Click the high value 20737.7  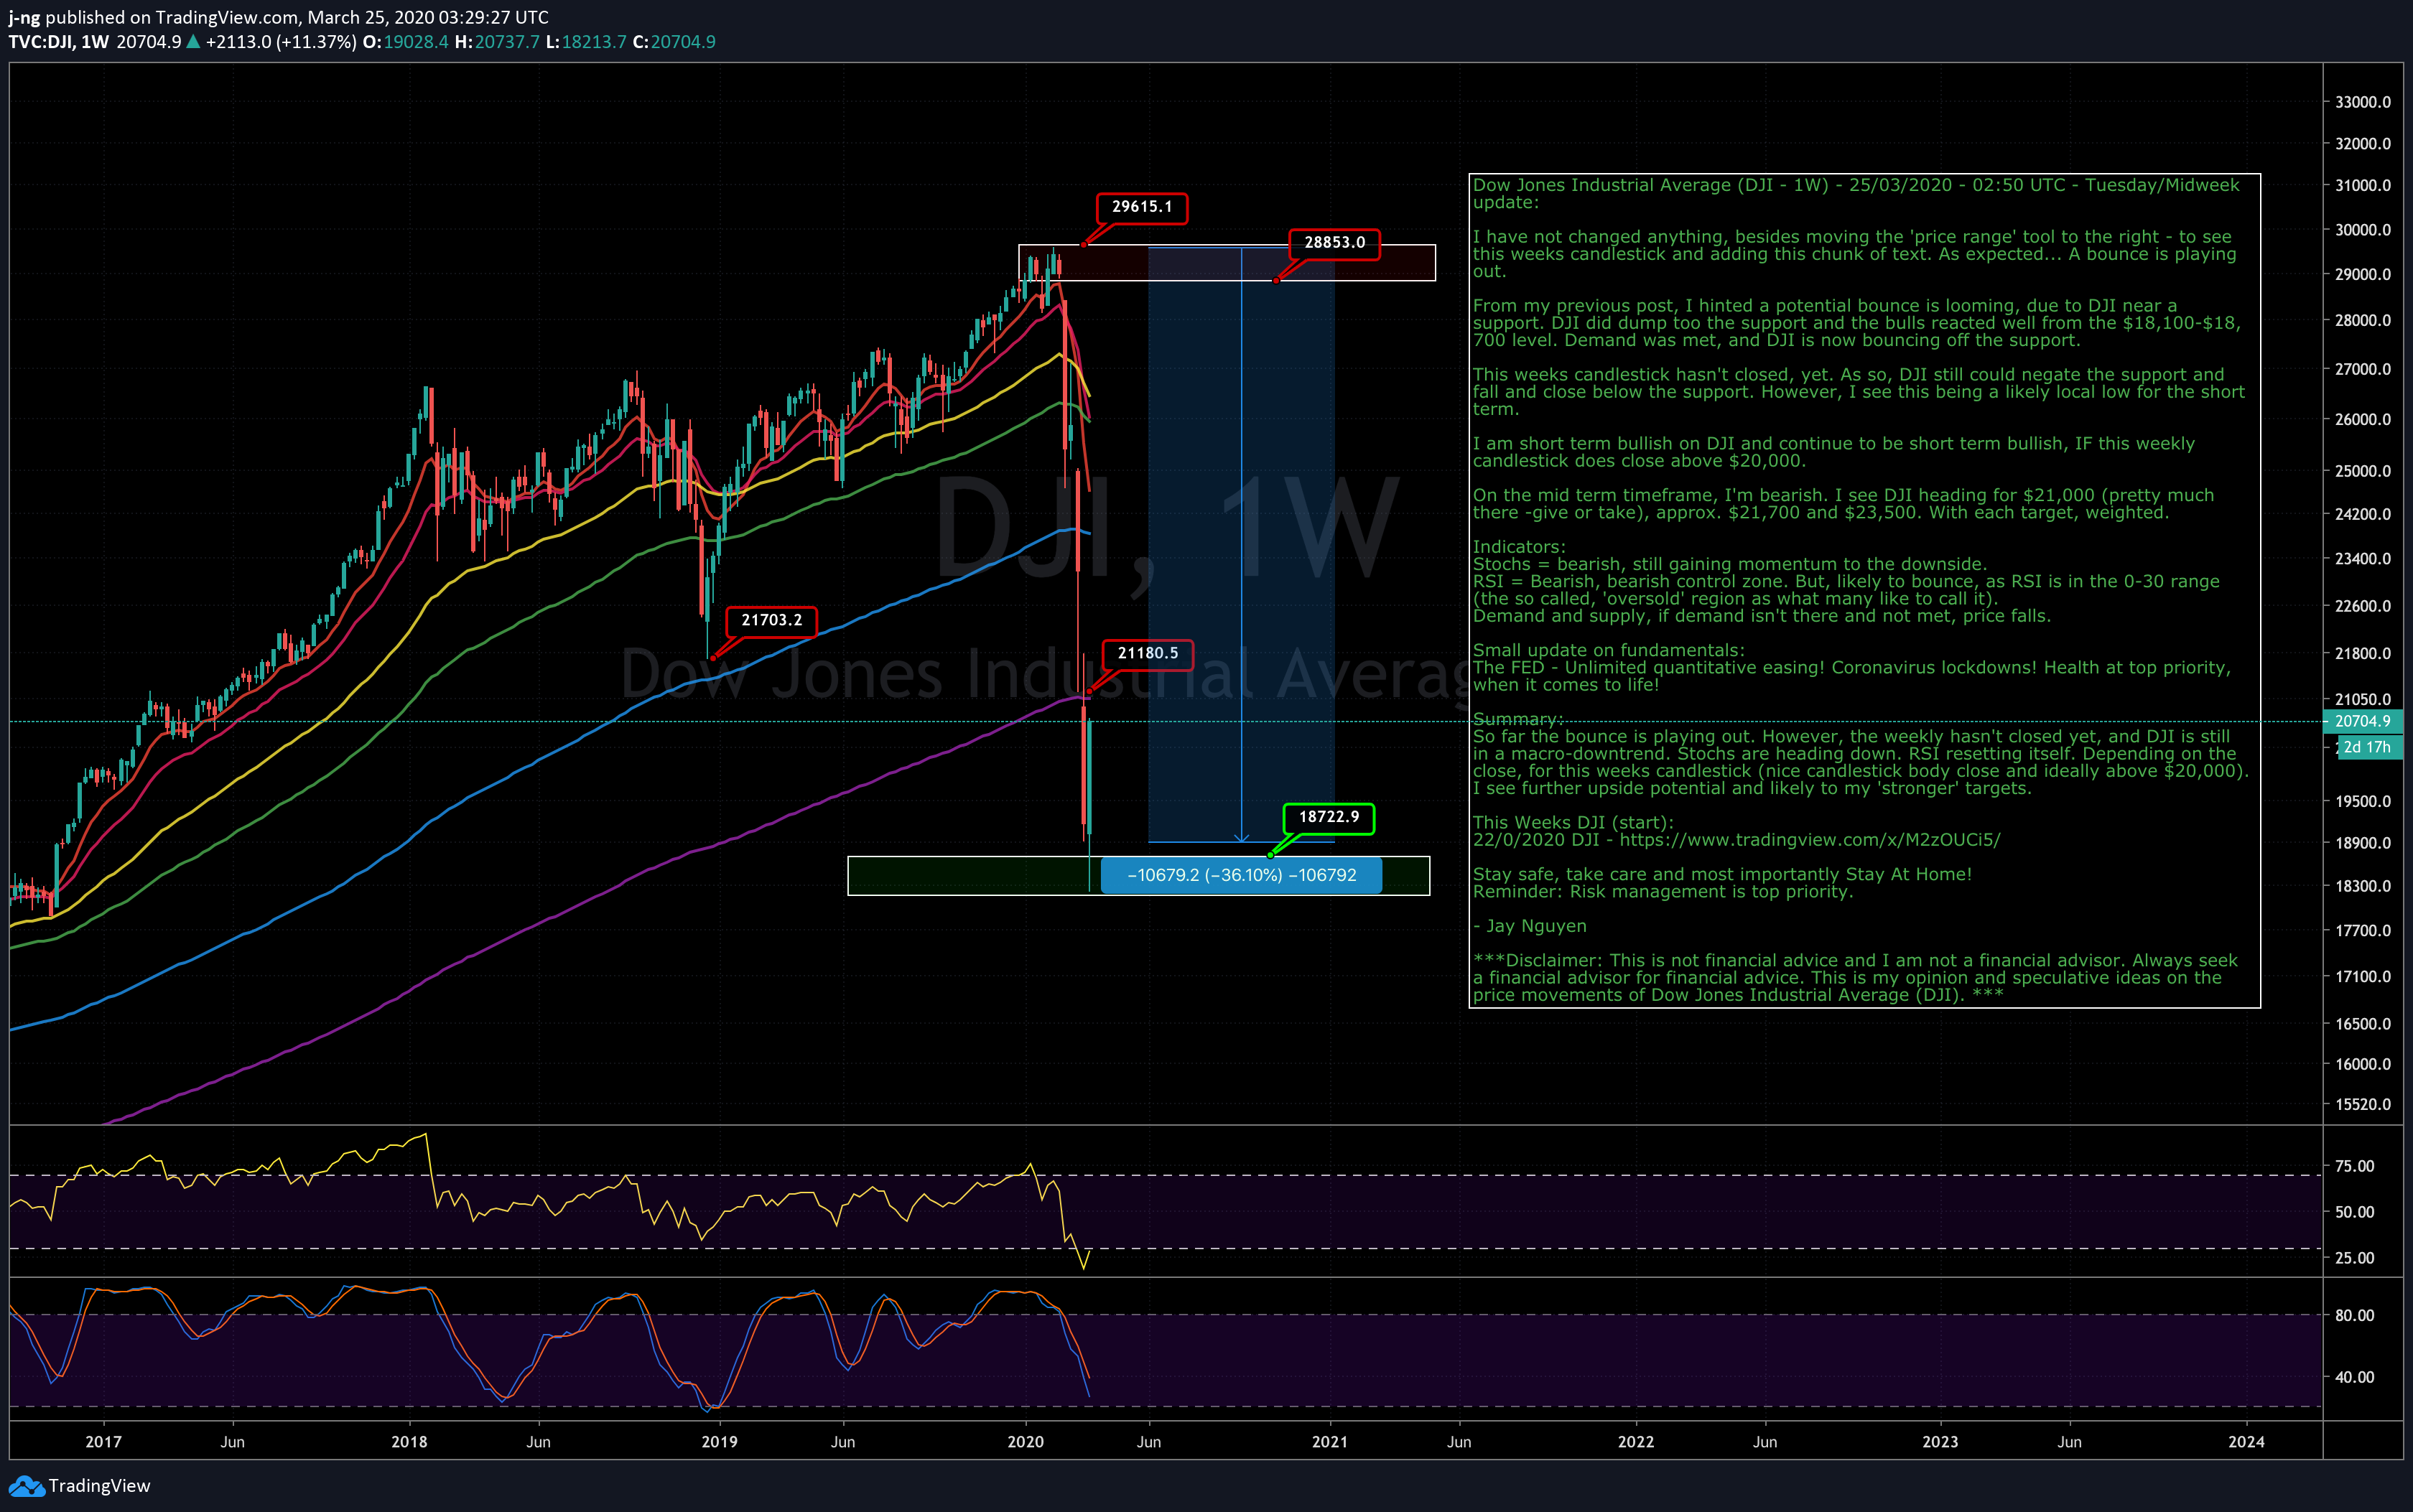(507, 42)
